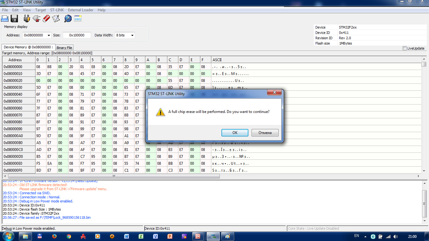Viewport: 429px width, 241px height.
Task: Click the Save file icon
Action: pos(14,18)
